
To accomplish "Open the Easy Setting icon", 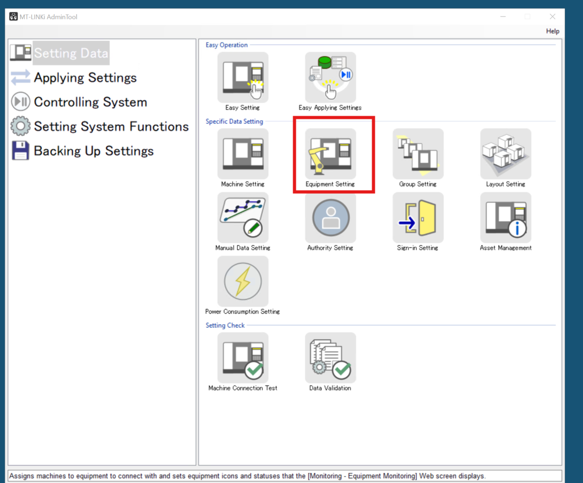I will pos(243,77).
